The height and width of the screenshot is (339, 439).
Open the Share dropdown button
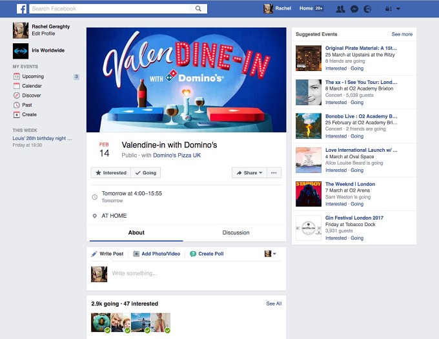point(249,172)
